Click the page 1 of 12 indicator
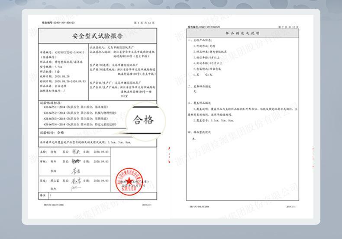342x239 pixels. click(144, 23)
